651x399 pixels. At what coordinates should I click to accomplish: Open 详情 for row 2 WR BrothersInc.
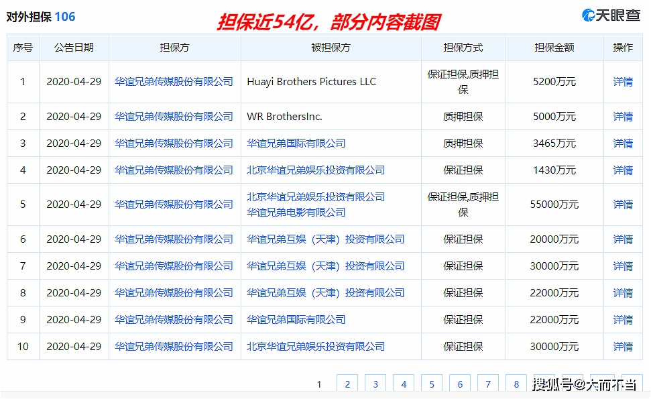pyautogui.click(x=623, y=117)
